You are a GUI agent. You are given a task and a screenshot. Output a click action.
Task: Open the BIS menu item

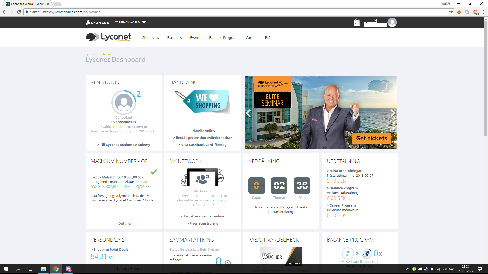coord(267,38)
